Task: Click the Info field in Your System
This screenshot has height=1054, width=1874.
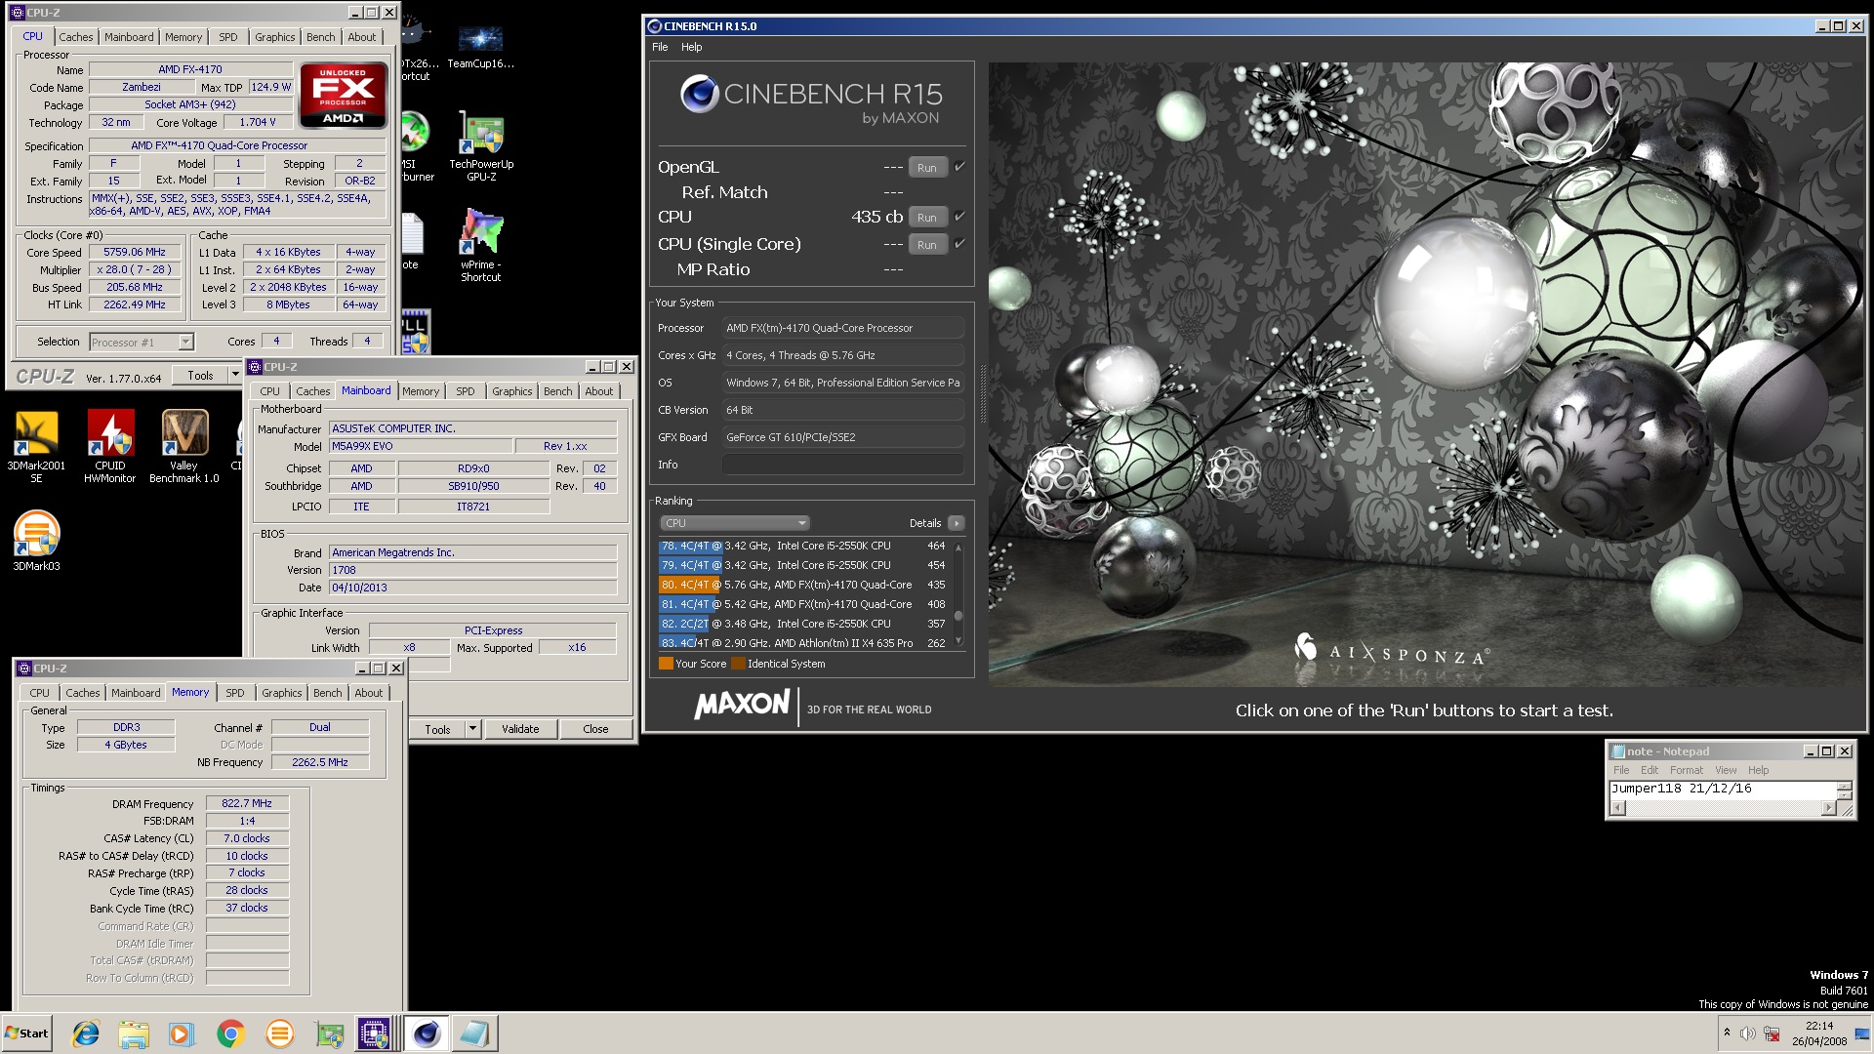Action: 842,465
